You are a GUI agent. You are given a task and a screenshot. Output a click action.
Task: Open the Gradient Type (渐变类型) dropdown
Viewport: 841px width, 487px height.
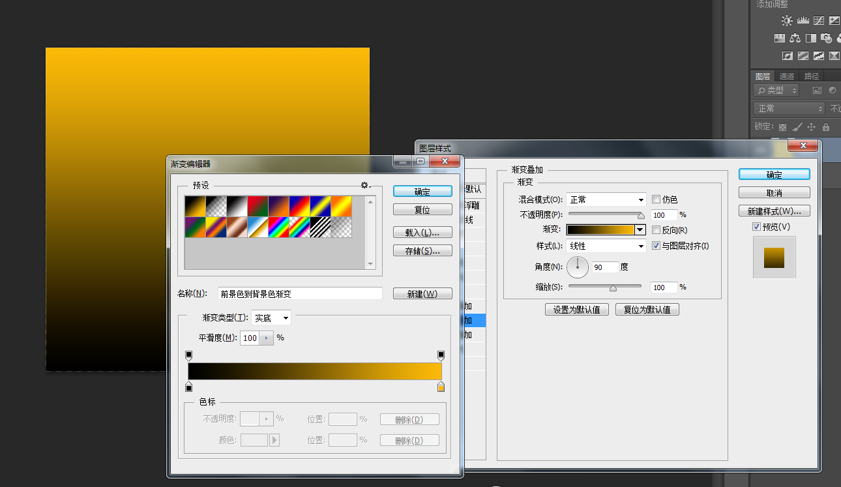(x=271, y=318)
